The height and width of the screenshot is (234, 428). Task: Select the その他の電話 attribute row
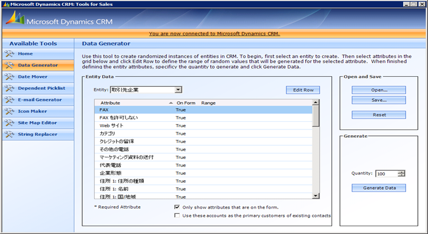pos(204,149)
